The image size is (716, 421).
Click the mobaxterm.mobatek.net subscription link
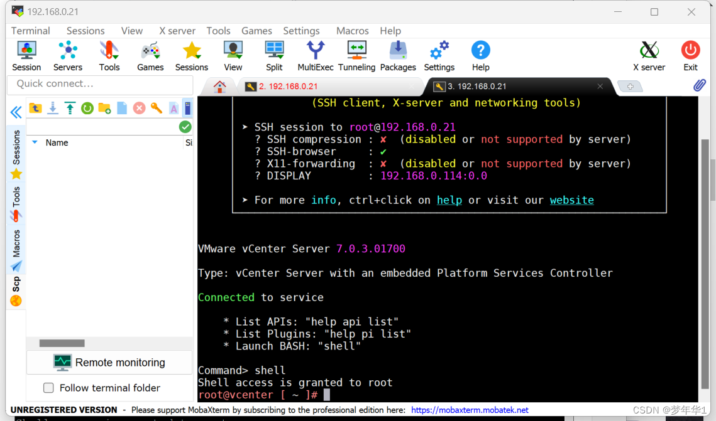(x=470, y=409)
